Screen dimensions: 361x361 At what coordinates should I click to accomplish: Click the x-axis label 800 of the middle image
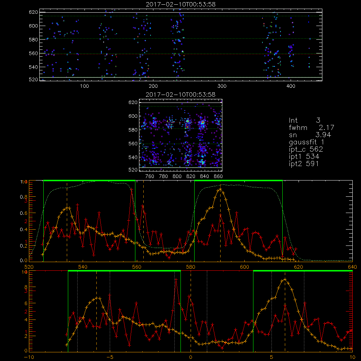click(177, 177)
